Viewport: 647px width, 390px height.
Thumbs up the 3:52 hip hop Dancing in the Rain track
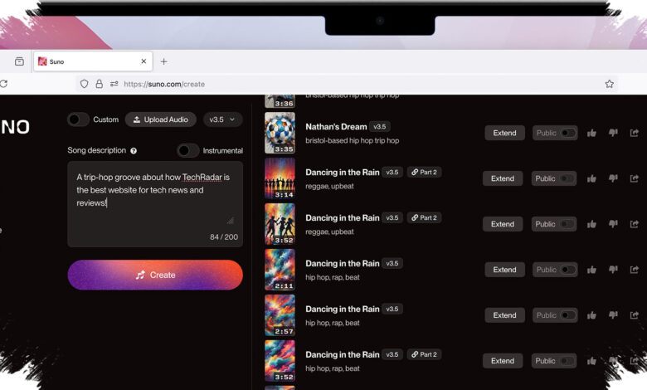591,361
